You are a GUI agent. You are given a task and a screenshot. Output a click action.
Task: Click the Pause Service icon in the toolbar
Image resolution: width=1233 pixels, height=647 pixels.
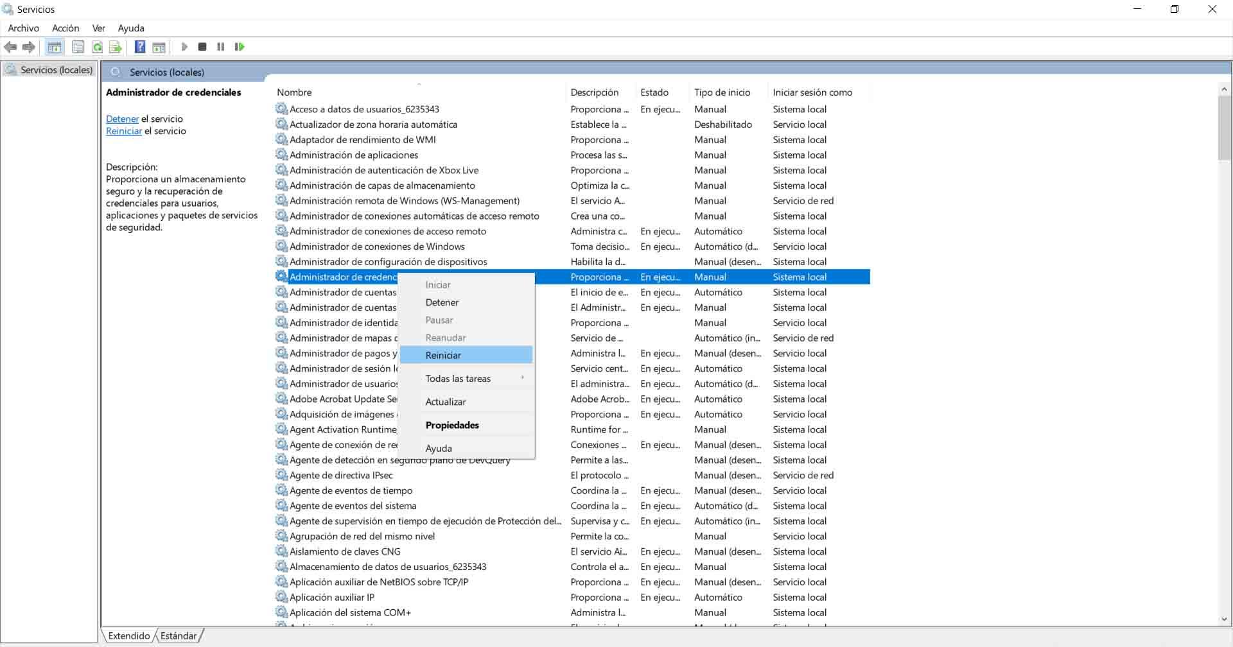click(x=221, y=47)
